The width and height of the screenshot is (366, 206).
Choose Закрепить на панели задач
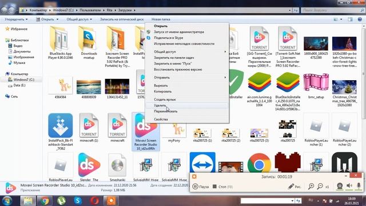click(x=174, y=57)
